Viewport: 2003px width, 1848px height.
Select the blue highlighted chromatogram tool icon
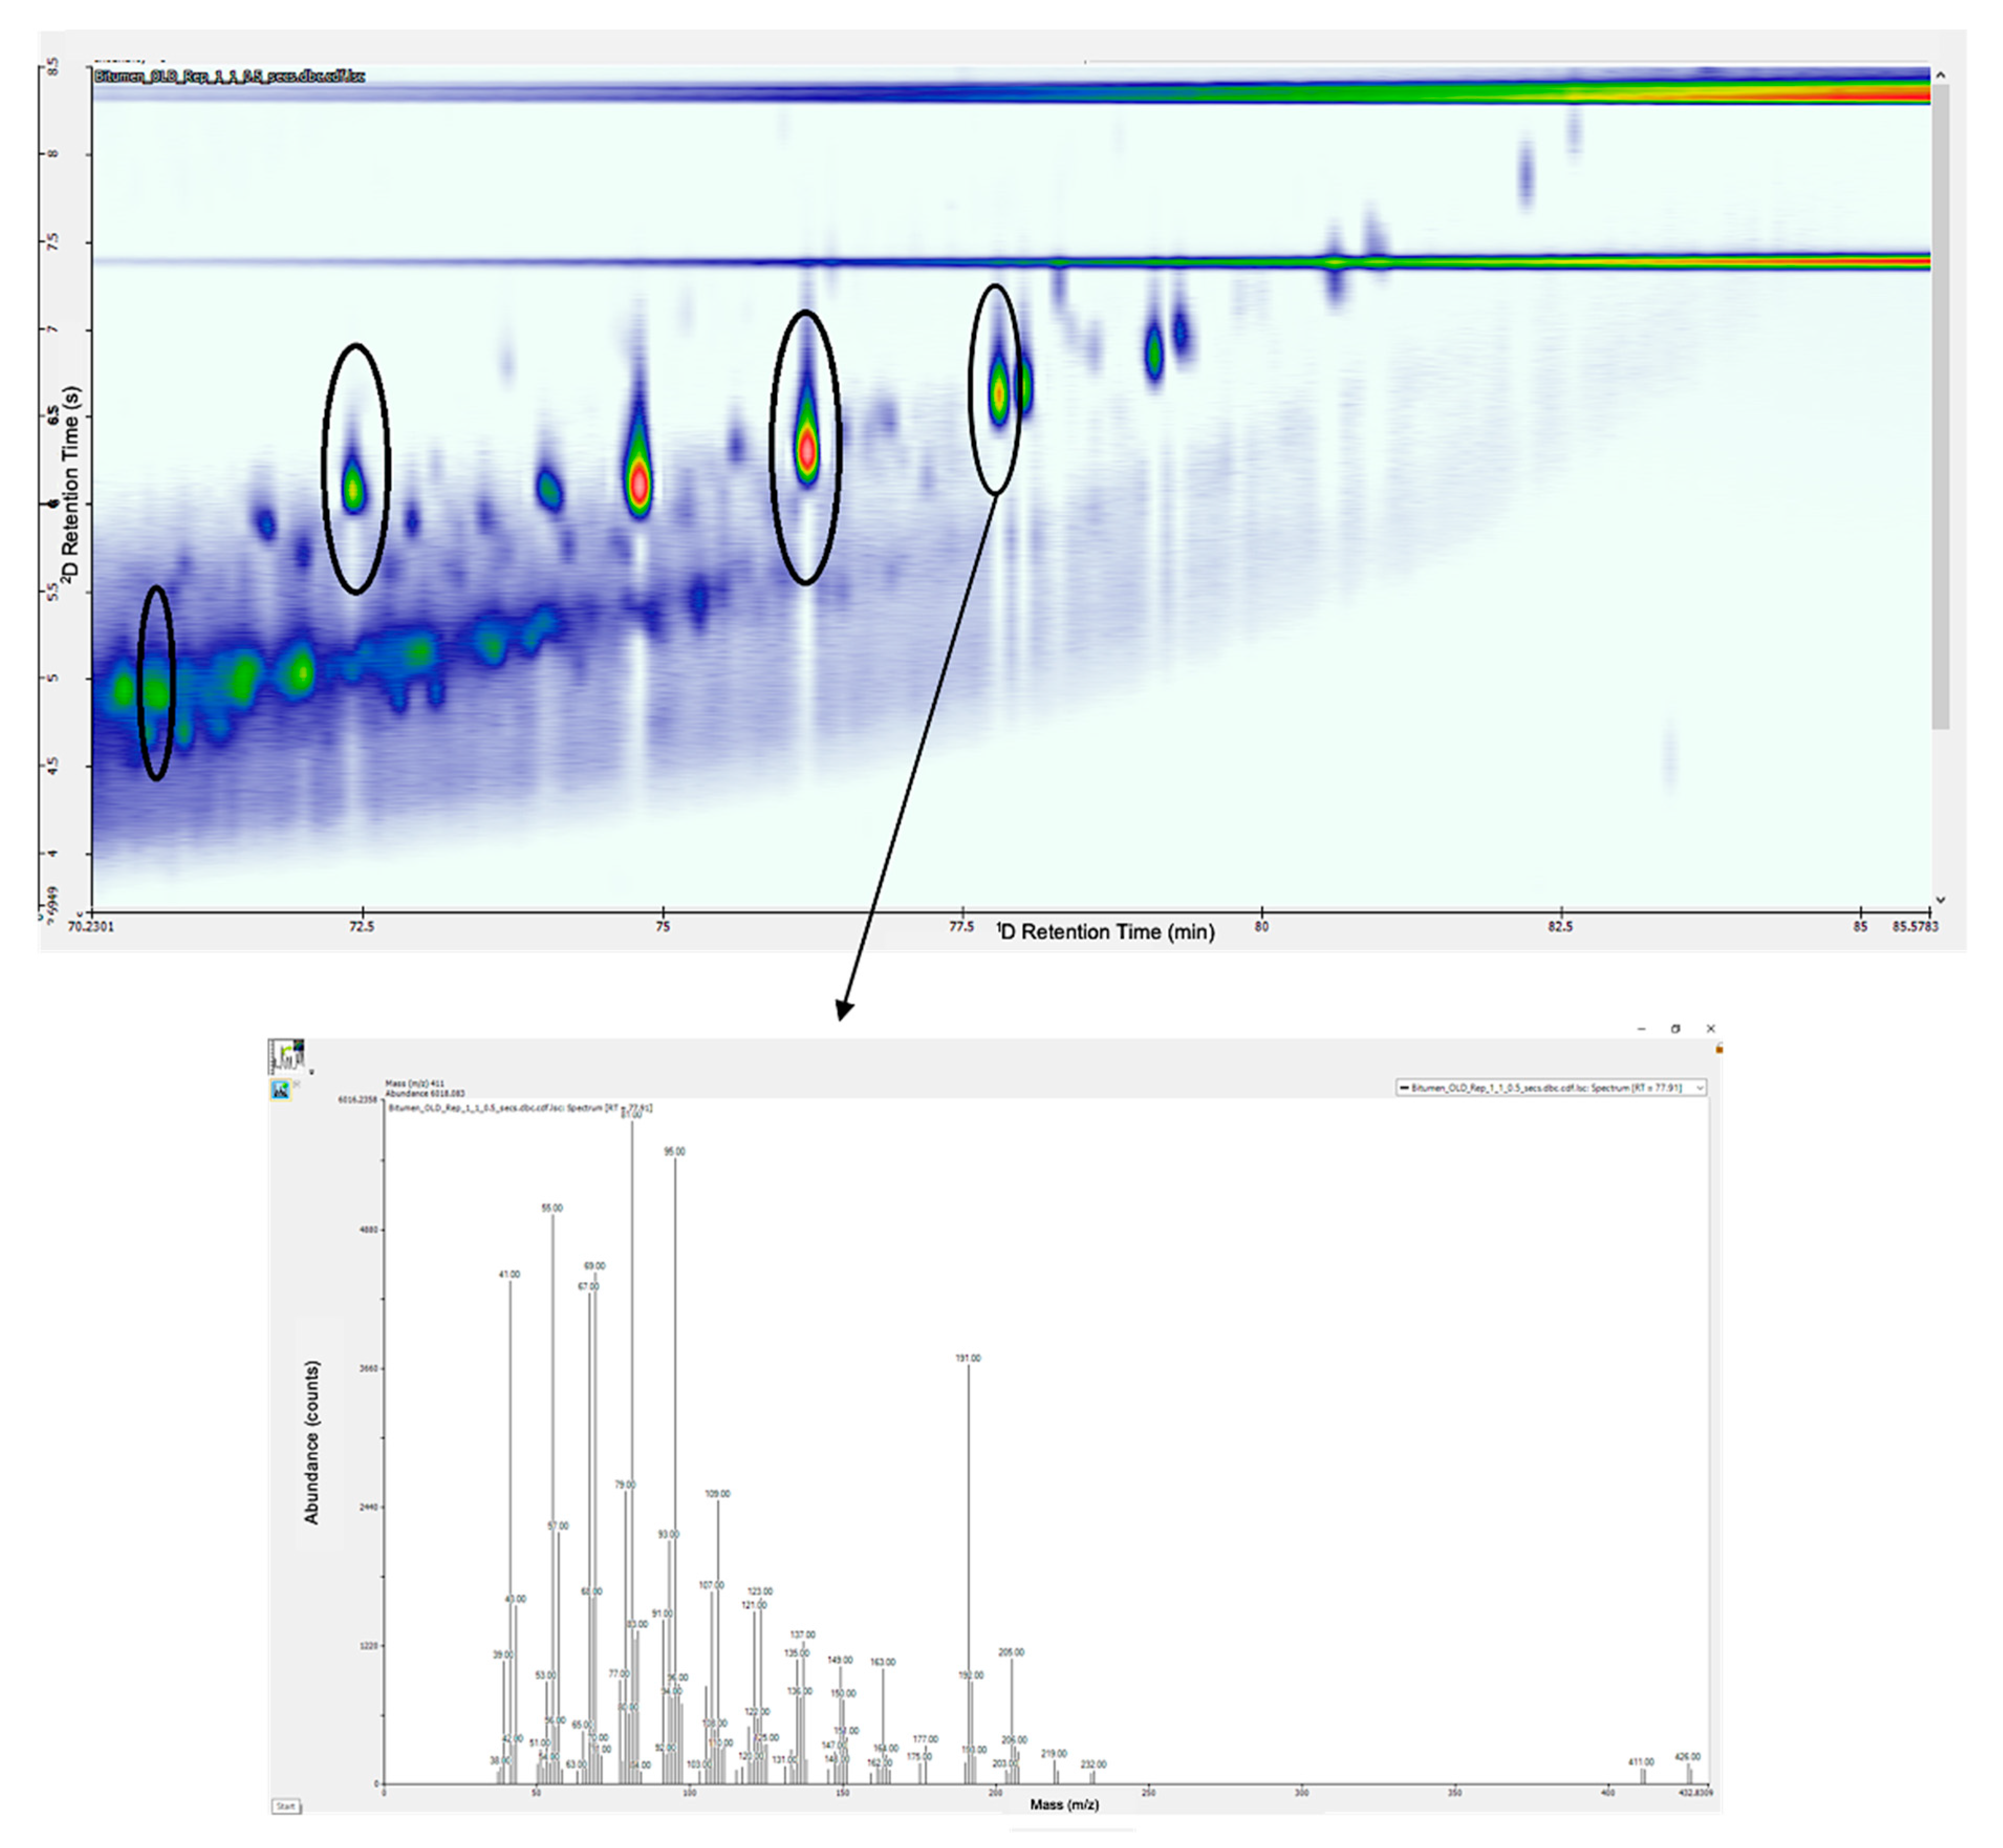(x=280, y=1090)
